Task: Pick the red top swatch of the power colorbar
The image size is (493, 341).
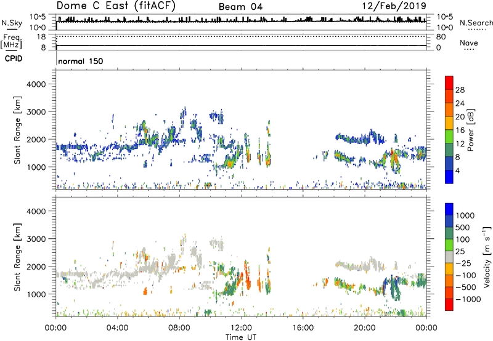Action: pos(449,82)
